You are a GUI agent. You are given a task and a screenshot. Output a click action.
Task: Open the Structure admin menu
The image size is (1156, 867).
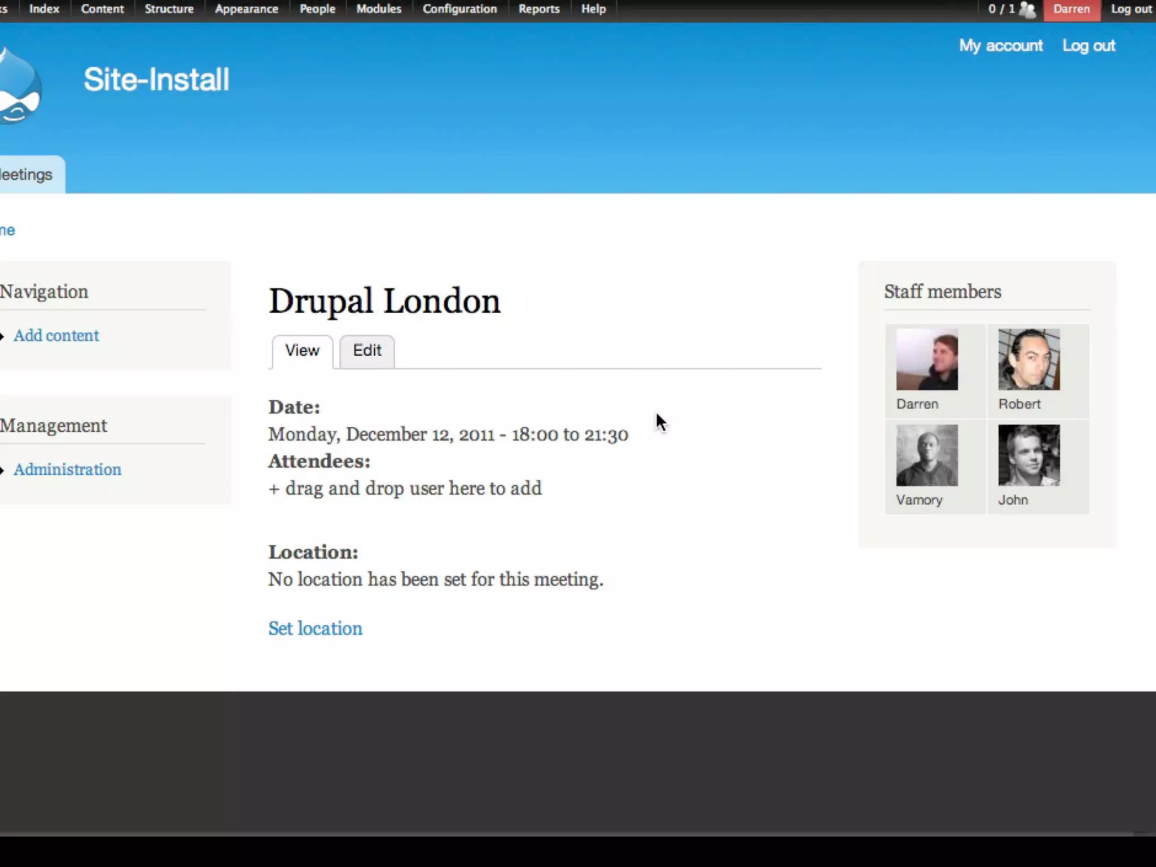[169, 9]
